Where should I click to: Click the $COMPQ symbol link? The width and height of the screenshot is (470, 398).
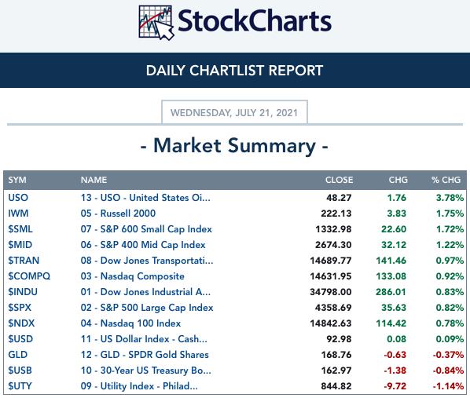(x=29, y=276)
